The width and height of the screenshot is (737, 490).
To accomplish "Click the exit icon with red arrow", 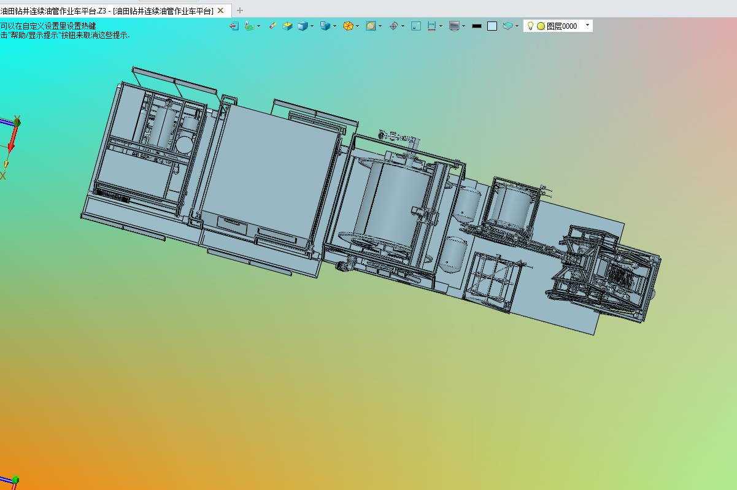I will point(234,26).
